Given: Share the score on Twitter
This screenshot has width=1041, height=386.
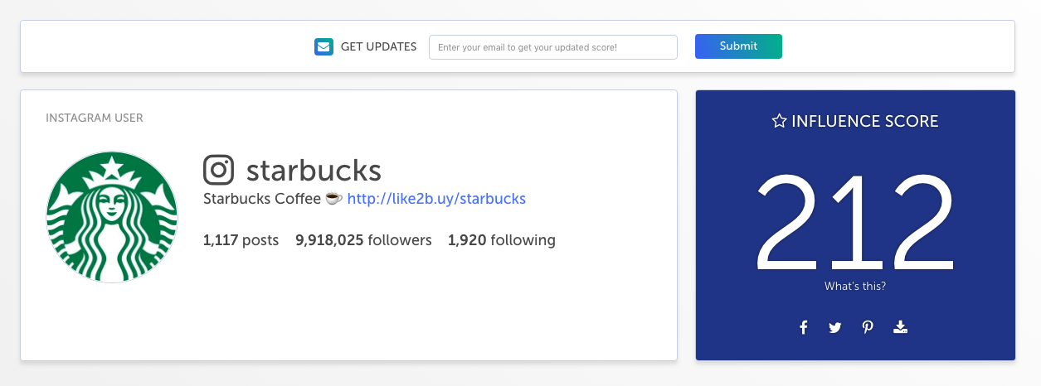Looking at the screenshot, I should pos(835,327).
